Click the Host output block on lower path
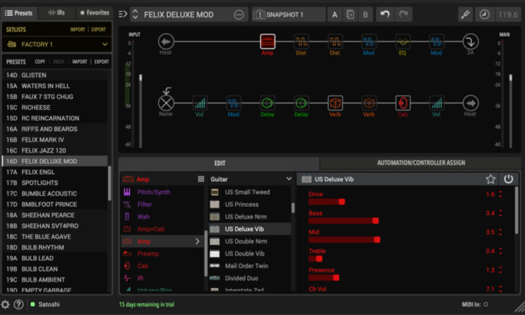 pyautogui.click(x=470, y=103)
